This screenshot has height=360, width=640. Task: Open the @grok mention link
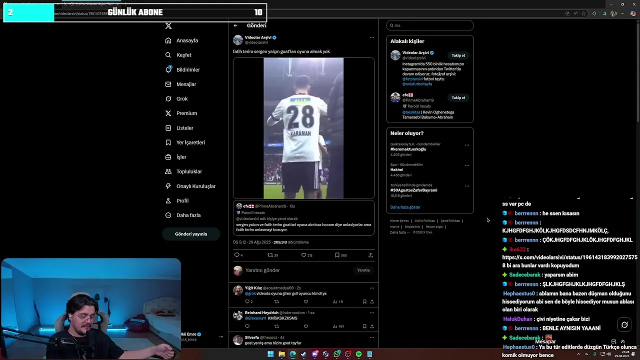[x=250, y=293]
